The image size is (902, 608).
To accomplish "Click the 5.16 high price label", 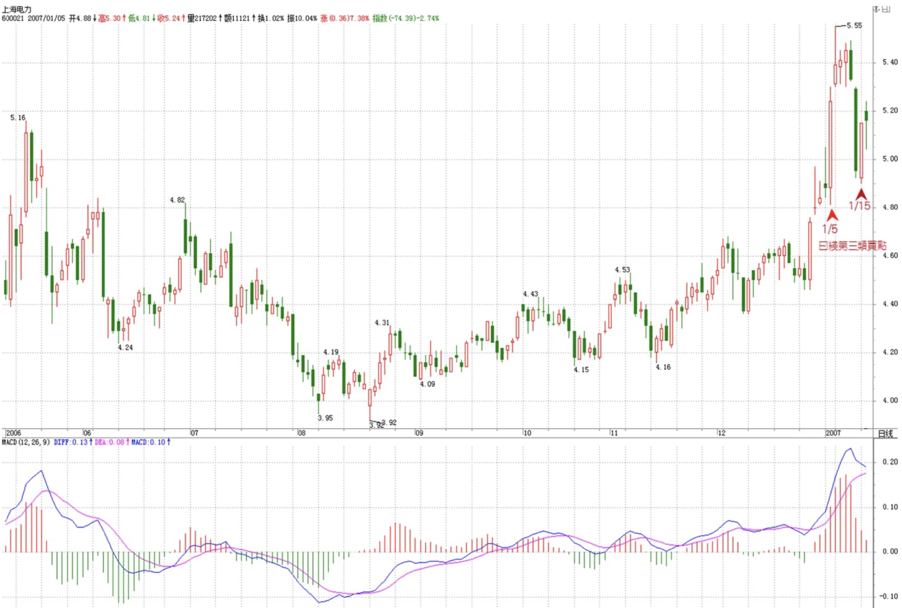I will coord(18,118).
